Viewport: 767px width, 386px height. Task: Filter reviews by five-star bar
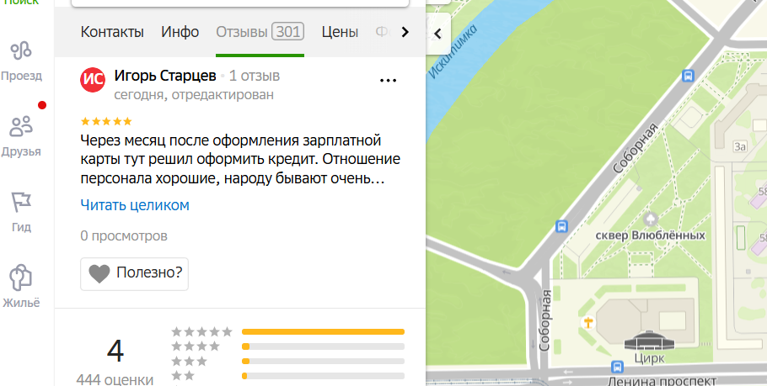click(x=323, y=332)
